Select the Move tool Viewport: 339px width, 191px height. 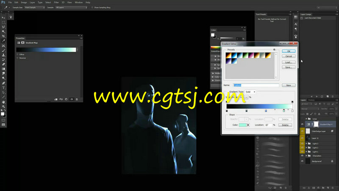(x=3, y=18)
